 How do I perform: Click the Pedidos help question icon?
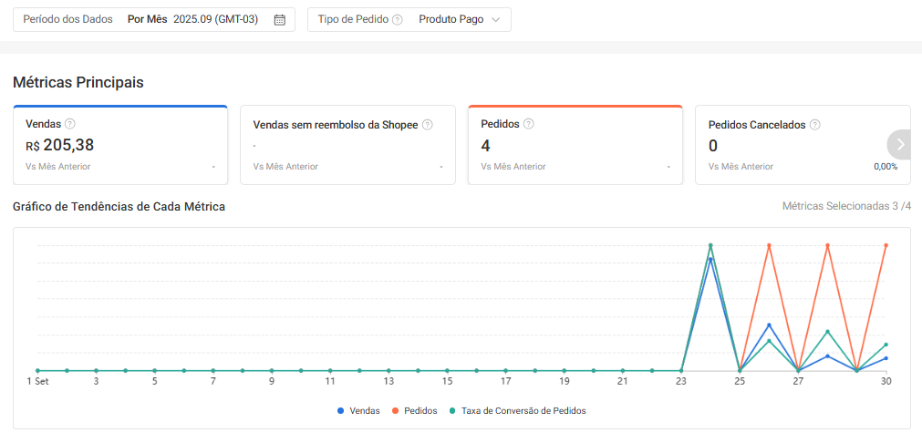[x=529, y=124]
